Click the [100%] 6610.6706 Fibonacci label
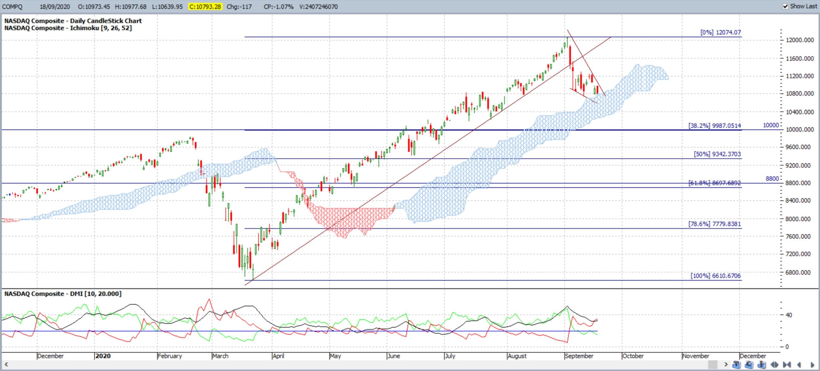Screen dimensions: 820x371 click(x=715, y=276)
